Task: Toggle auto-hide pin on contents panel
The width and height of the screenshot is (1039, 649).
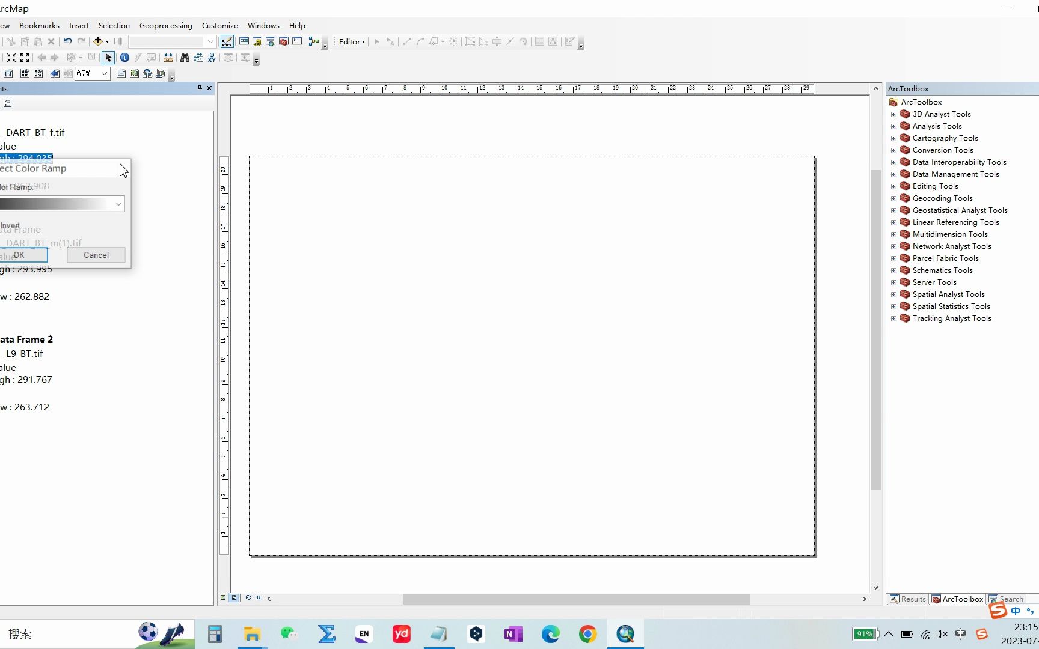Action: pos(200,88)
